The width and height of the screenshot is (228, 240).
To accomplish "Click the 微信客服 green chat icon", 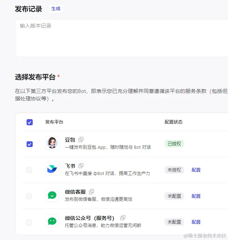I will tap(52, 195).
